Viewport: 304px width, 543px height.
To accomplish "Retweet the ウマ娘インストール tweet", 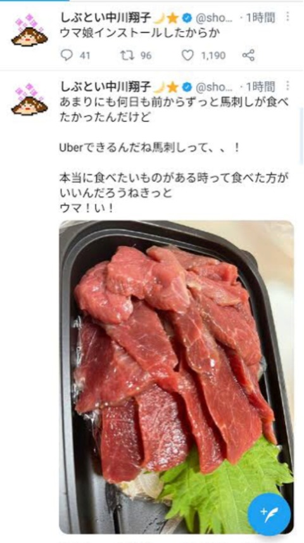I will tap(125, 55).
